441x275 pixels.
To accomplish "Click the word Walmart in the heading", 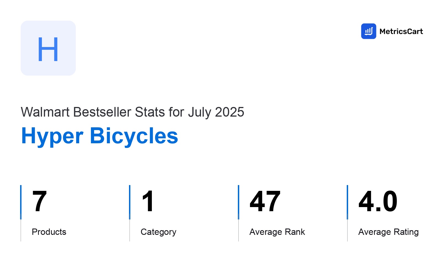I will pos(45,112).
